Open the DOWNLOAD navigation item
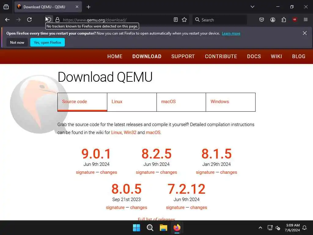Screen dimensions: 313x235 coord(147,57)
